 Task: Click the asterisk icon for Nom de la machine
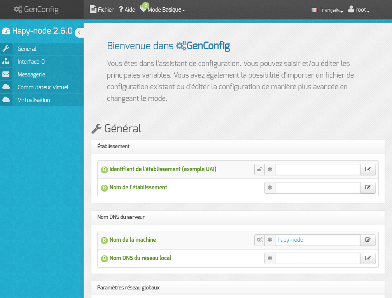click(270, 240)
